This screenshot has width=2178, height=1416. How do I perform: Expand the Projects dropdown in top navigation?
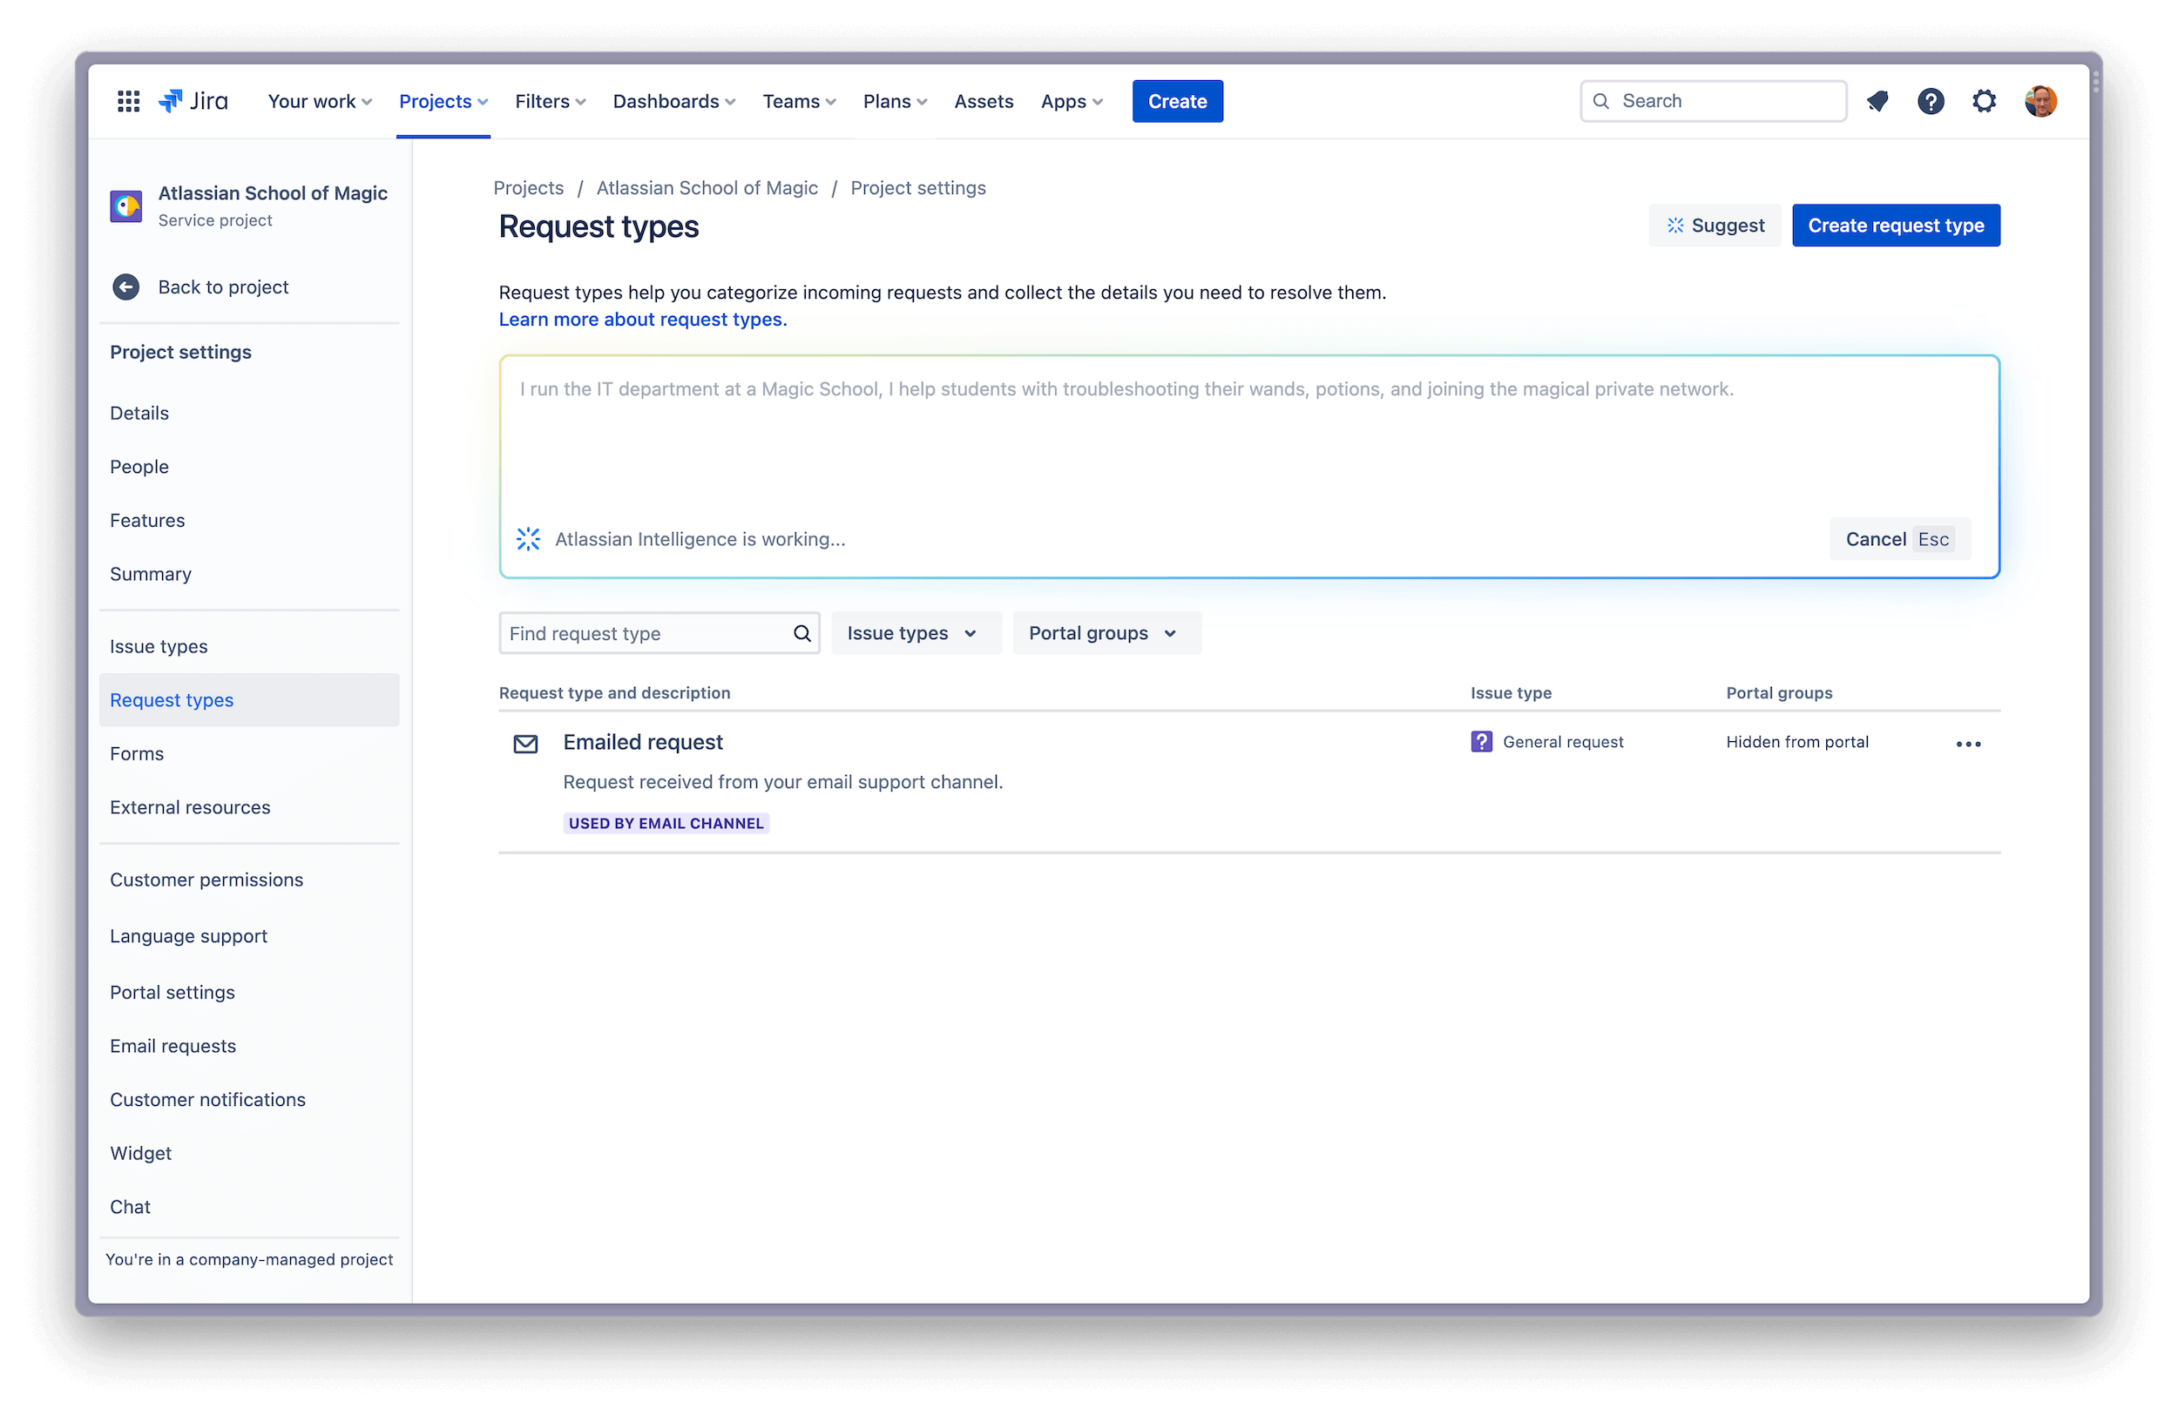pyautogui.click(x=443, y=100)
